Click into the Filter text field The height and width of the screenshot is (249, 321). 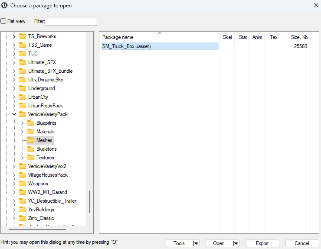point(71,22)
